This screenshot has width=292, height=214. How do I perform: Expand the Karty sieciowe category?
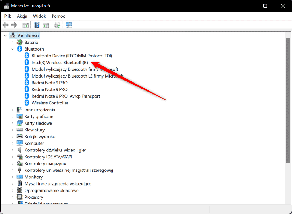[13, 123]
